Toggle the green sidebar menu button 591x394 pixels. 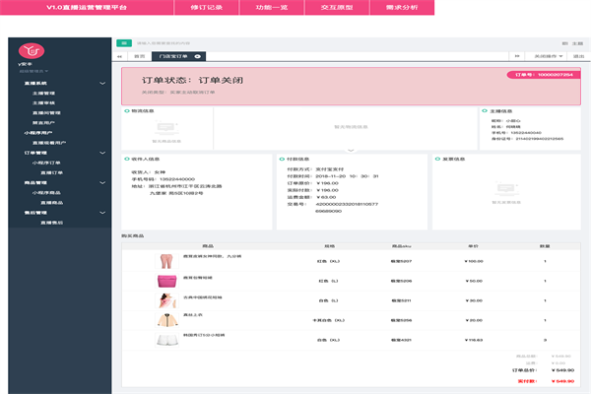(x=124, y=43)
